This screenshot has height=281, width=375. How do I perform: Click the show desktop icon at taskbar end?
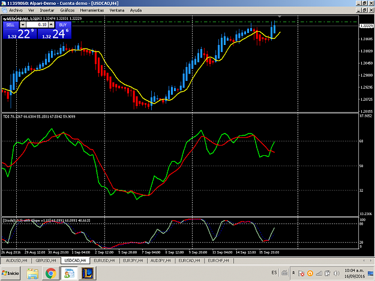click(371, 273)
